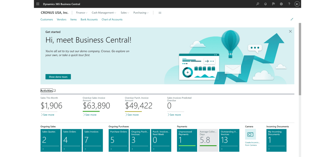This screenshot has width=335, height=157.
Task: Open the My Incoming Documents tile
Action: [276, 140]
